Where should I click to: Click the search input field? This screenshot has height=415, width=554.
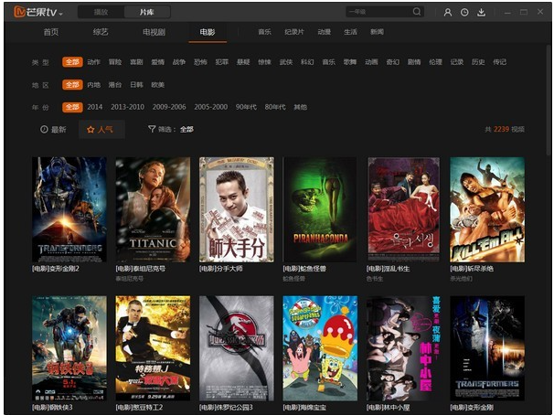[x=378, y=12]
